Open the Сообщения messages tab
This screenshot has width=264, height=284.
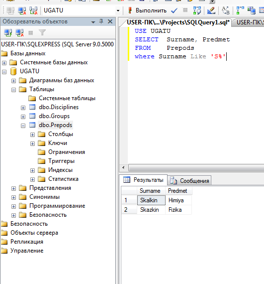click(189, 181)
